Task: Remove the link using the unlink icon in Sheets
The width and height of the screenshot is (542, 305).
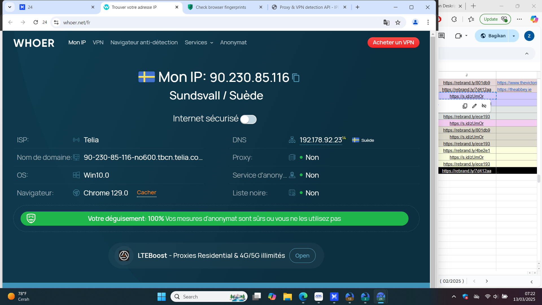Action: tap(484, 106)
